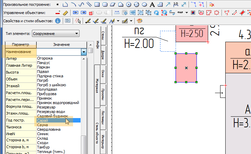
Task: Click the point drawing tool
Action: coord(57,4)
